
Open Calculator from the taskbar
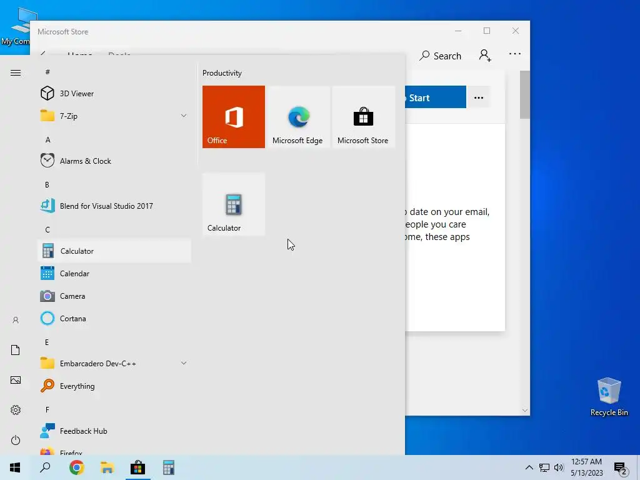[x=169, y=467]
